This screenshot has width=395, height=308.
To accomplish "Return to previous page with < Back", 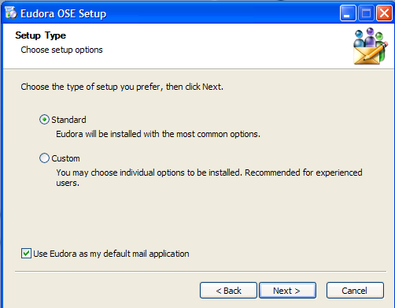I will point(228,291).
